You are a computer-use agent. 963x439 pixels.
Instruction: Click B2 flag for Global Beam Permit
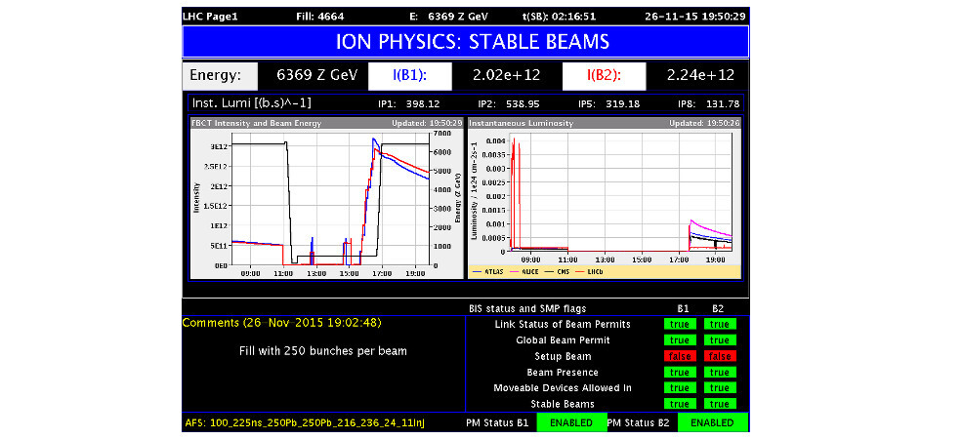[720, 340]
